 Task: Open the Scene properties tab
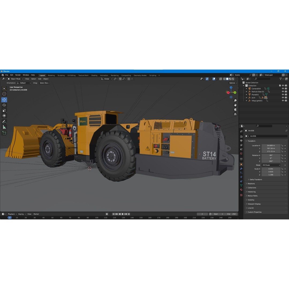241,149
